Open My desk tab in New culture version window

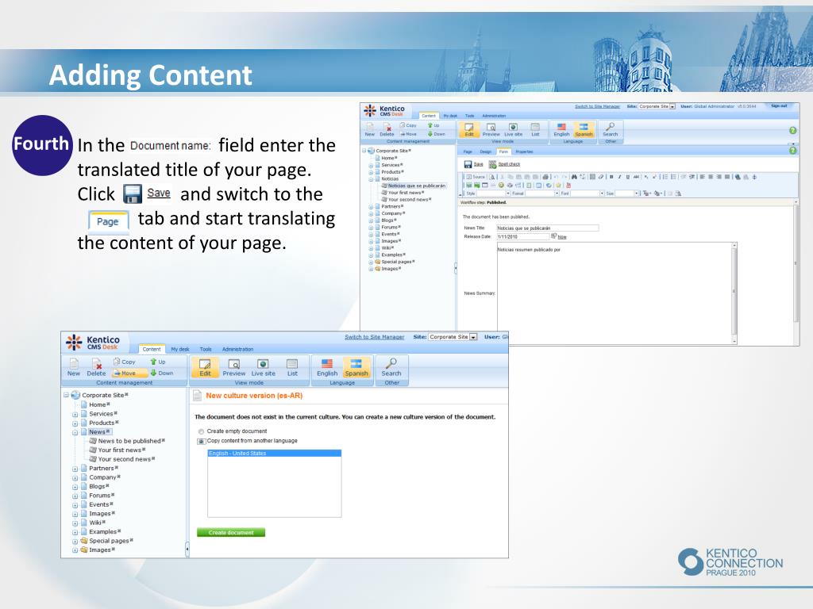[x=180, y=349]
